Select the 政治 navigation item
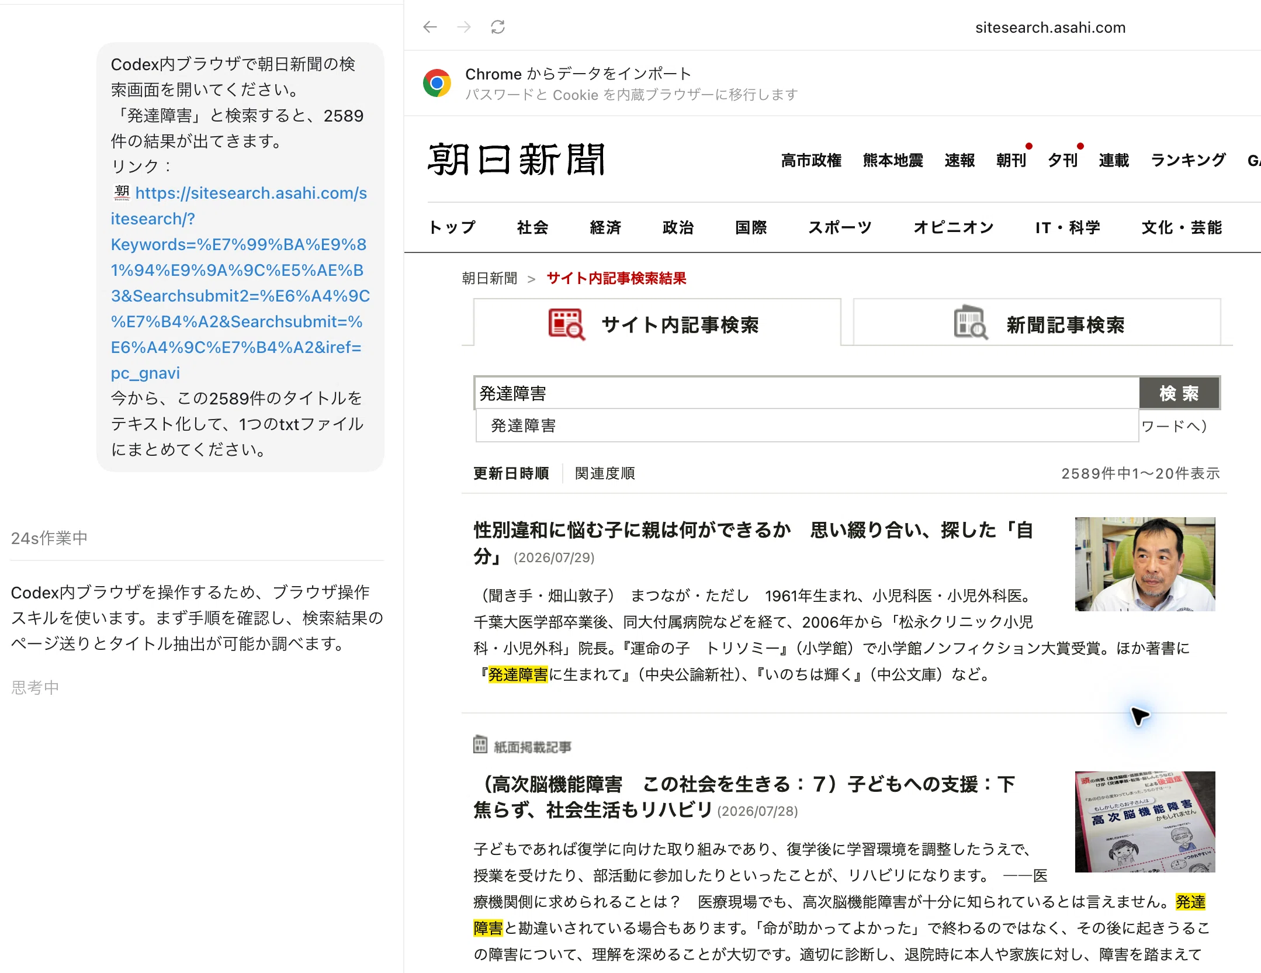 click(678, 227)
